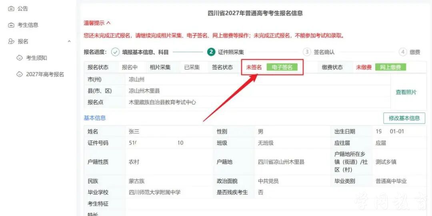Collapse the 报名 sidebar menu chevron
Screen dimensions: 432x216
[69, 42]
